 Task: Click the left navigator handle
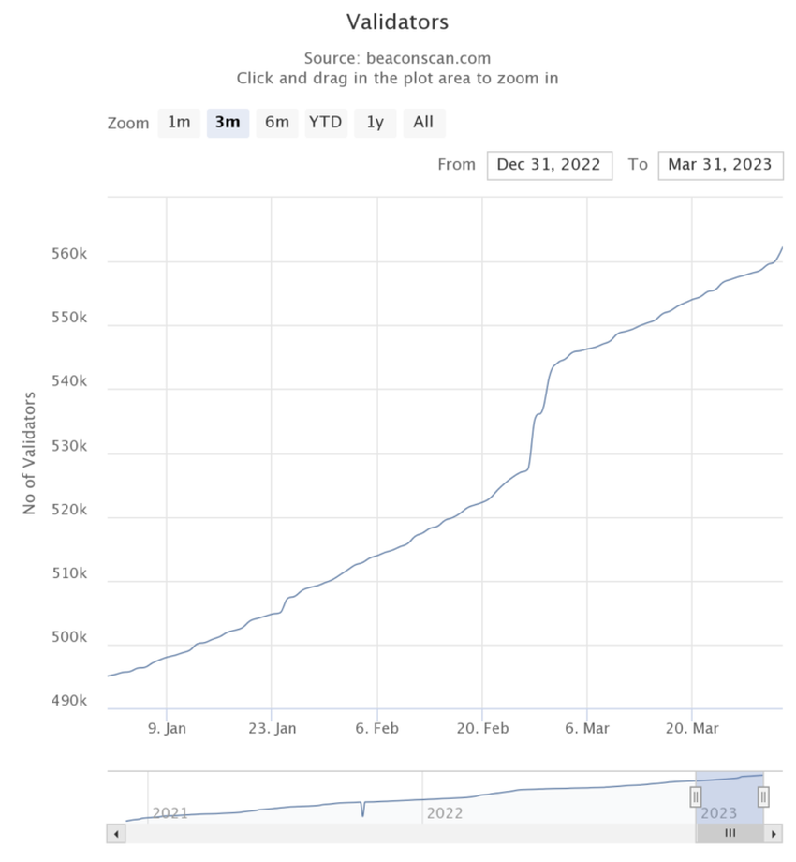coord(696,795)
